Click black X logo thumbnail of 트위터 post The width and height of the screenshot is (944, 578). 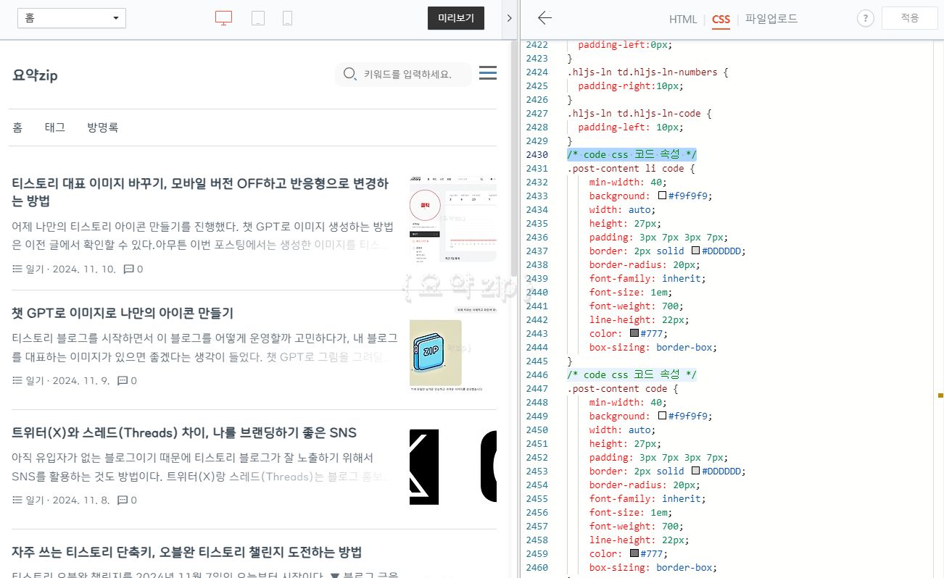(453, 467)
